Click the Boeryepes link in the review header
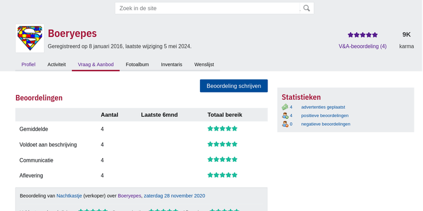Screen dimensions: 423x211 click(x=130, y=196)
